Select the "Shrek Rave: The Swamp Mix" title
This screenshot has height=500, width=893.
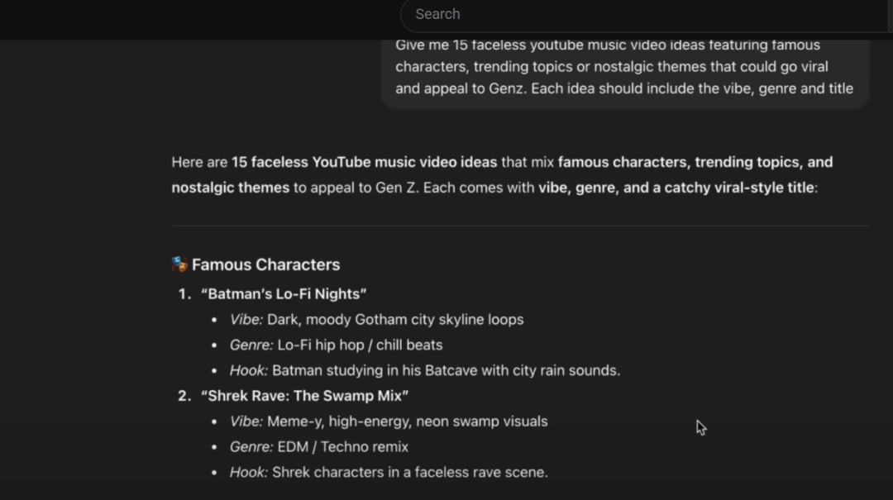[x=304, y=395]
